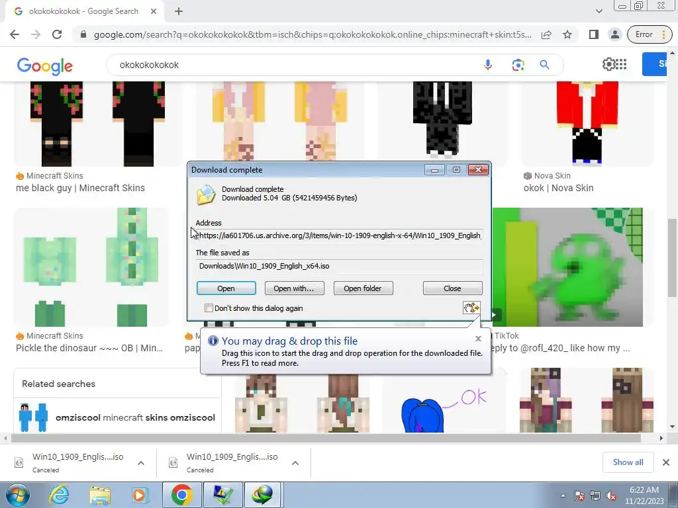Dismiss the drag & drop tooltip balloon
The width and height of the screenshot is (678, 508).
pyautogui.click(x=478, y=339)
